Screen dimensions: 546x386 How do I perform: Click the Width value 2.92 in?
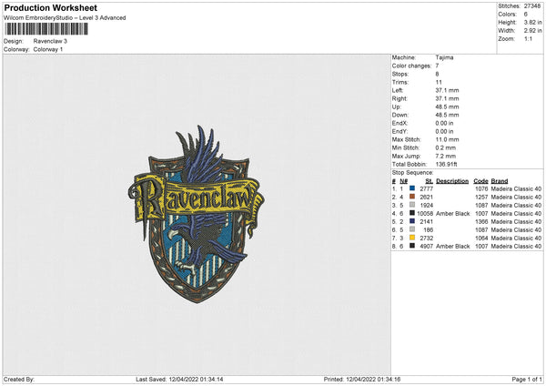click(532, 31)
